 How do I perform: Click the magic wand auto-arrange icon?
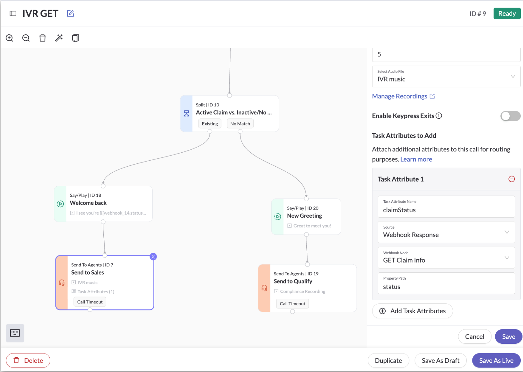click(59, 38)
